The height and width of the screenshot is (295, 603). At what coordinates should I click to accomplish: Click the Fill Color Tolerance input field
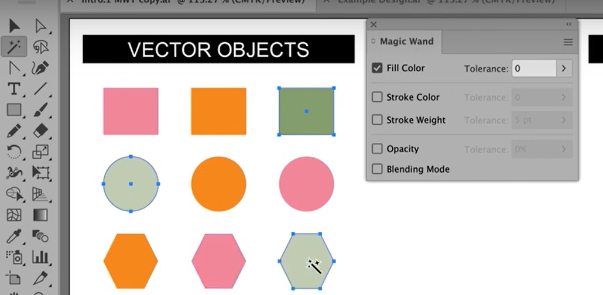point(534,68)
